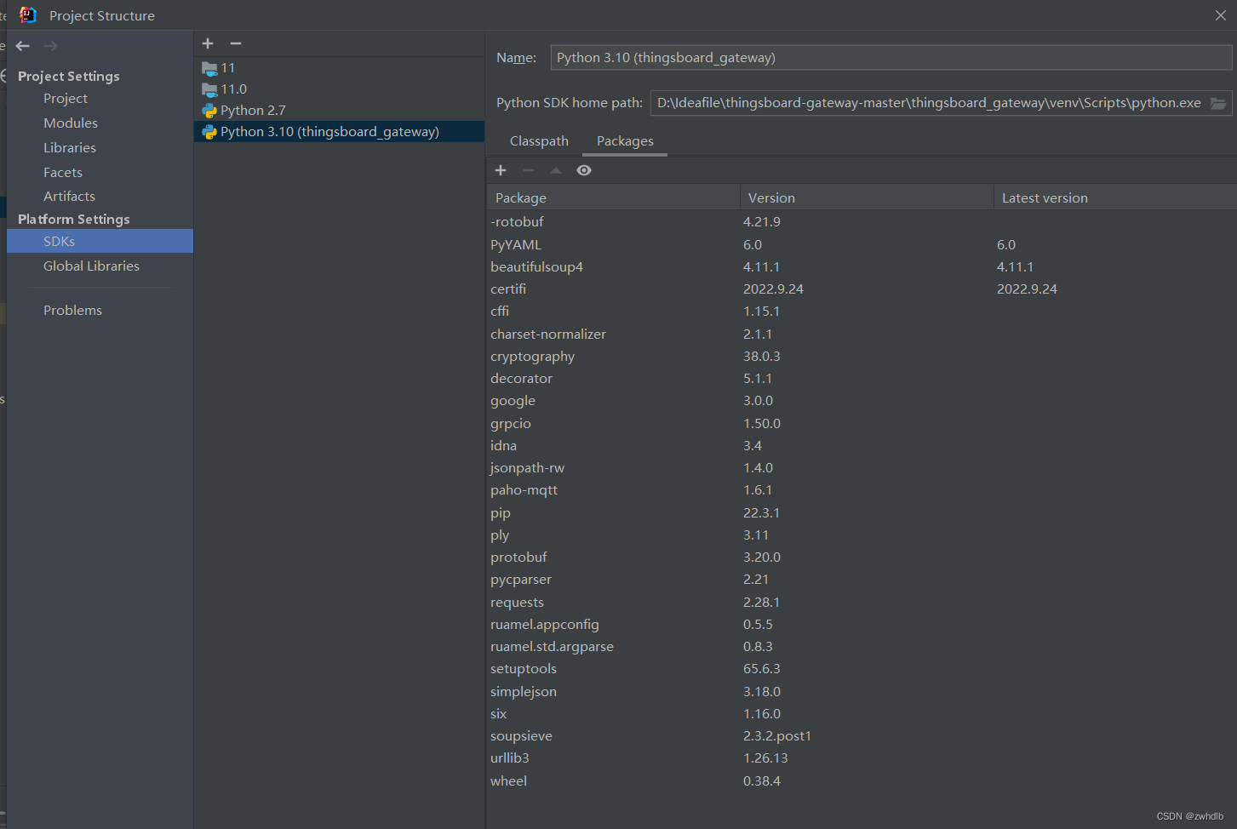Select the cryptography package row
The width and height of the screenshot is (1237, 829).
tap(862, 357)
